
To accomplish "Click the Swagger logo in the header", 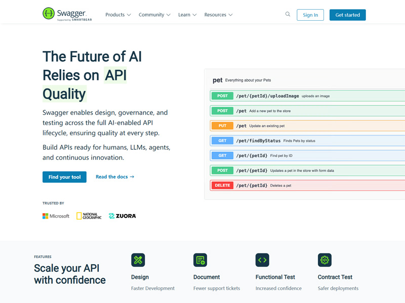I will [67, 14].
